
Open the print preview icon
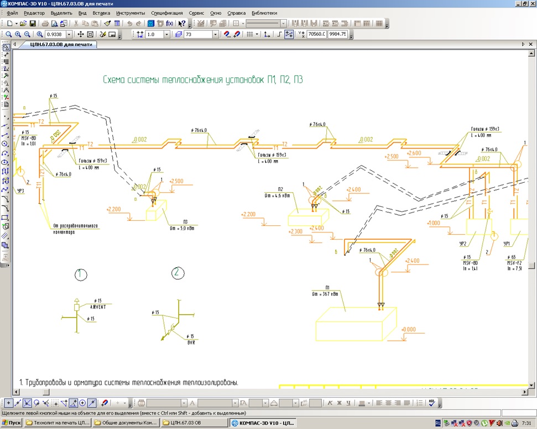pos(54,24)
